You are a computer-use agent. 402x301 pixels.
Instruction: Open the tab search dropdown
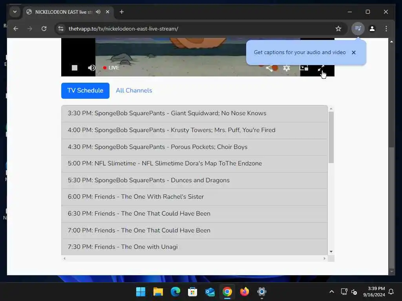tap(15, 12)
